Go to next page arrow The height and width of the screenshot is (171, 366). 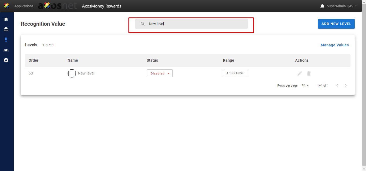tap(346, 85)
